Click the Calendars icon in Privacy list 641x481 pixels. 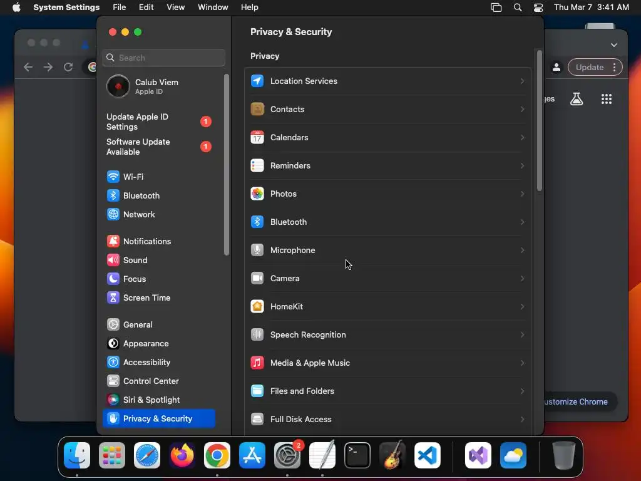coord(257,137)
